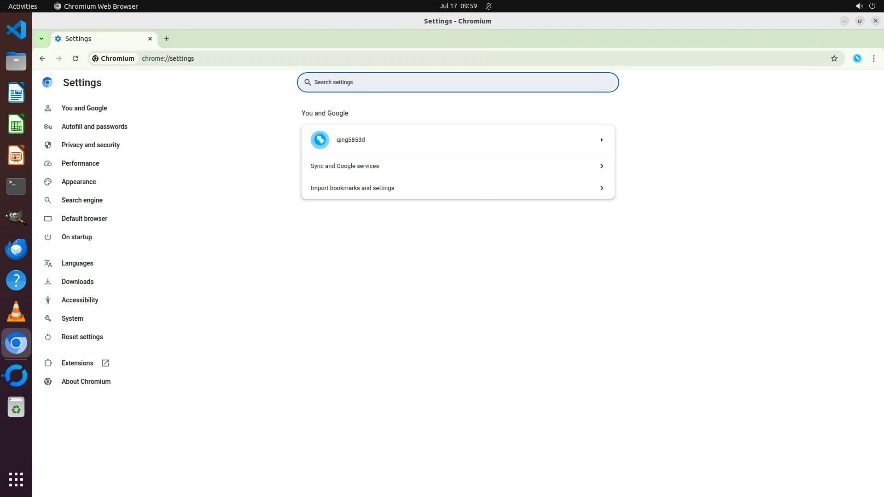
Task: Open Autofill and passwords page
Action: (94, 127)
